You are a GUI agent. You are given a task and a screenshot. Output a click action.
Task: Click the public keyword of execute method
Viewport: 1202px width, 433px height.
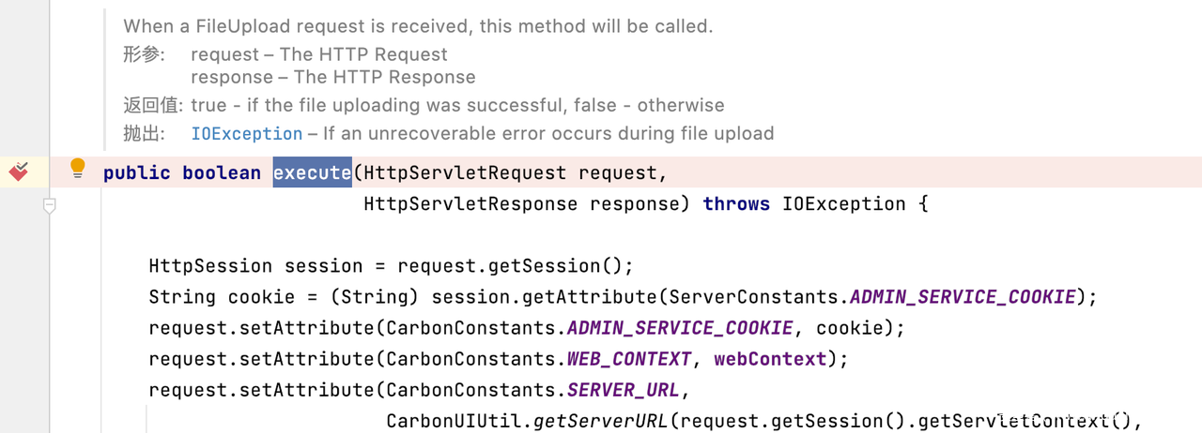(137, 172)
